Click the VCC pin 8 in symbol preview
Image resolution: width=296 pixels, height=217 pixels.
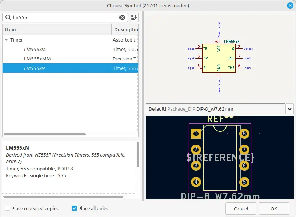point(219,42)
